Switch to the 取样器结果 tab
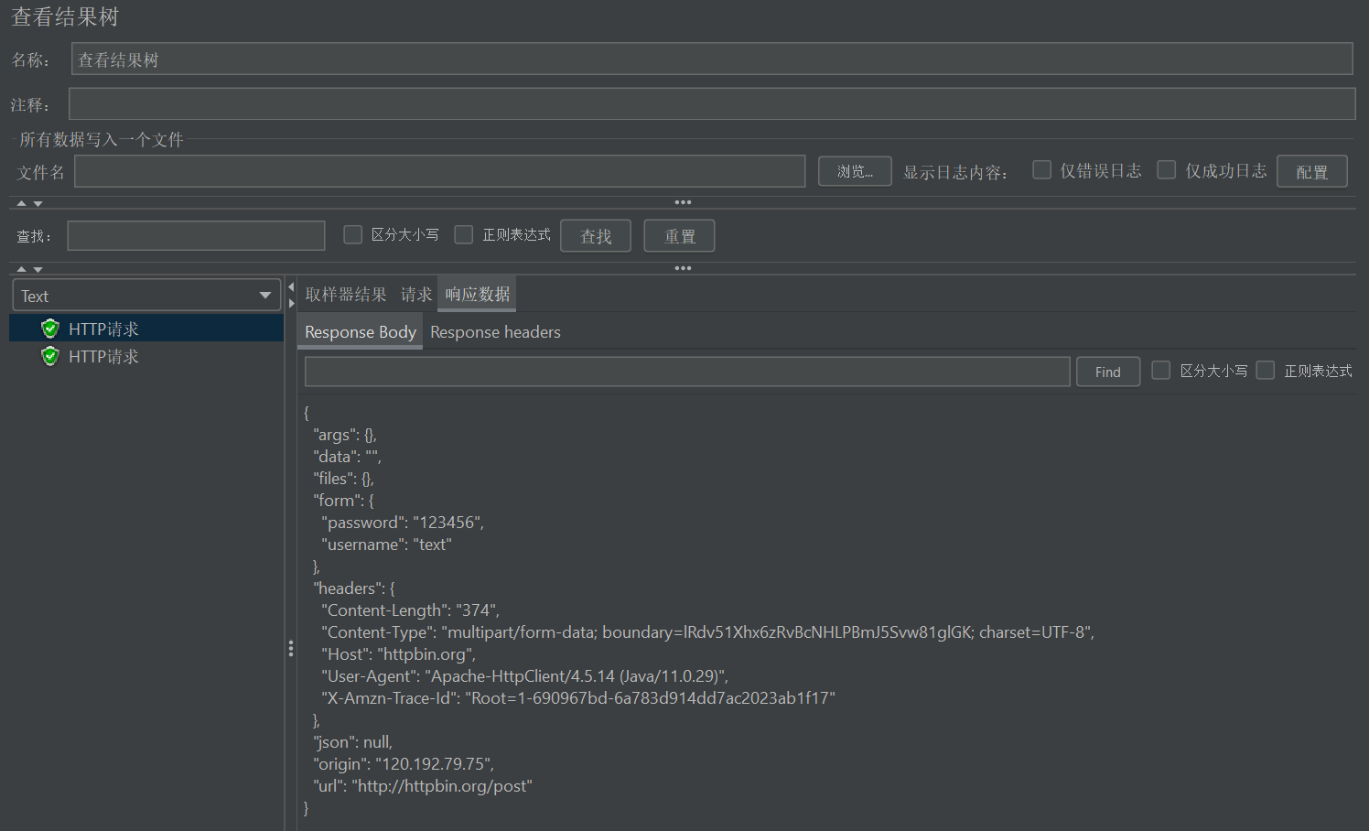This screenshot has height=831, width=1369. (346, 294)
